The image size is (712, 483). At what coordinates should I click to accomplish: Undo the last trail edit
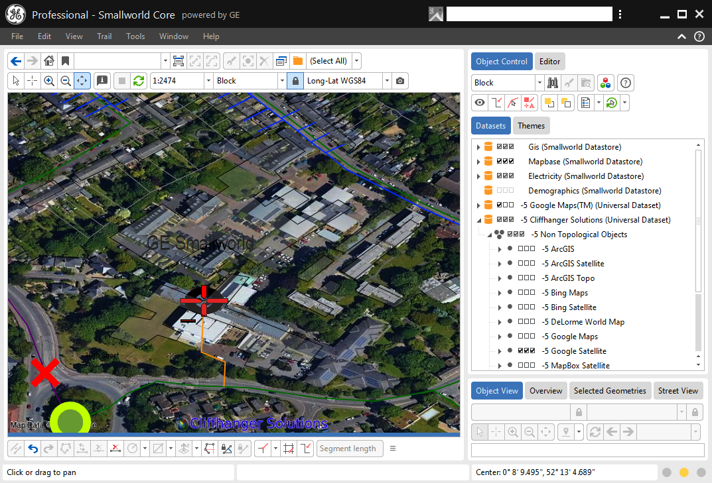click(33, 449)
